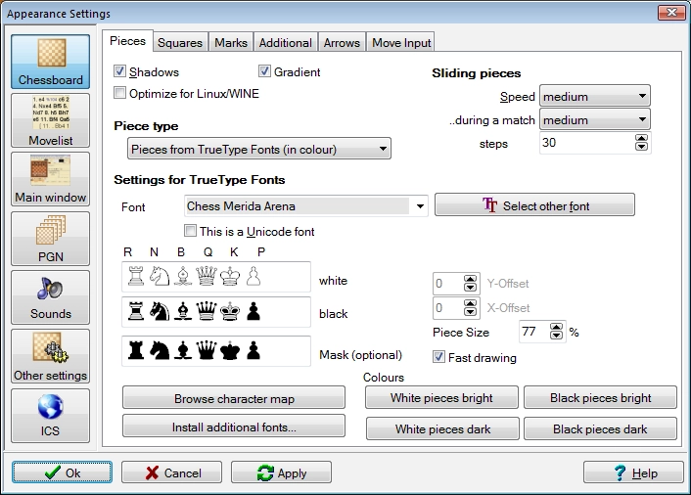Open the sliding Speed dropdown
Screen dimensions: 691x495
tap(595, 96)
